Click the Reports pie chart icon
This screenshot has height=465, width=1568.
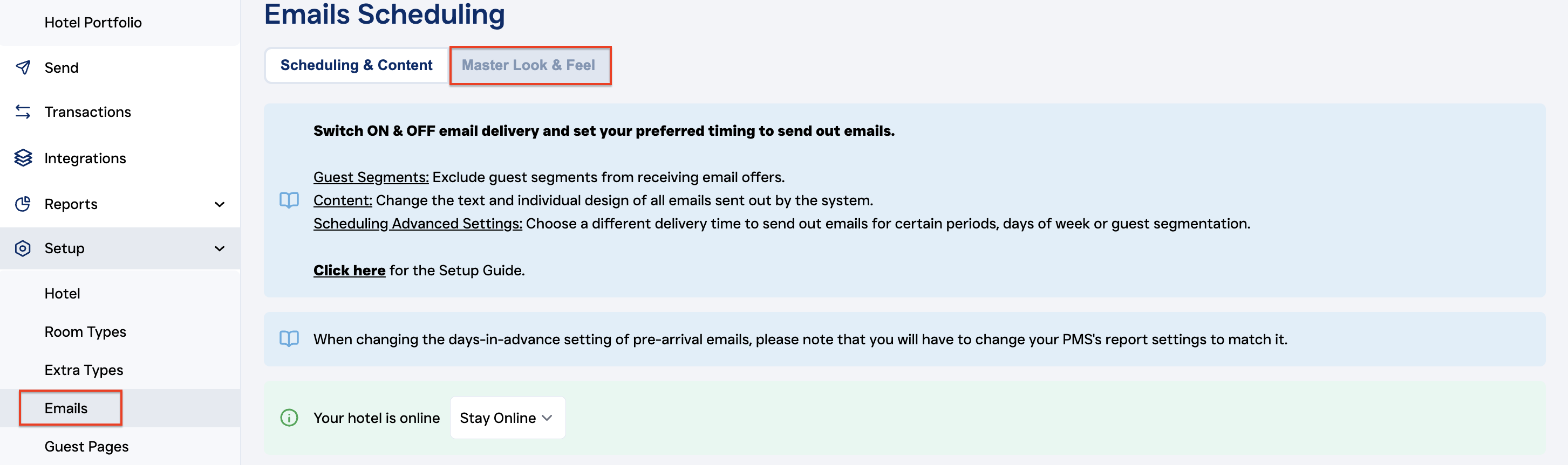click(x=23, y=204)
